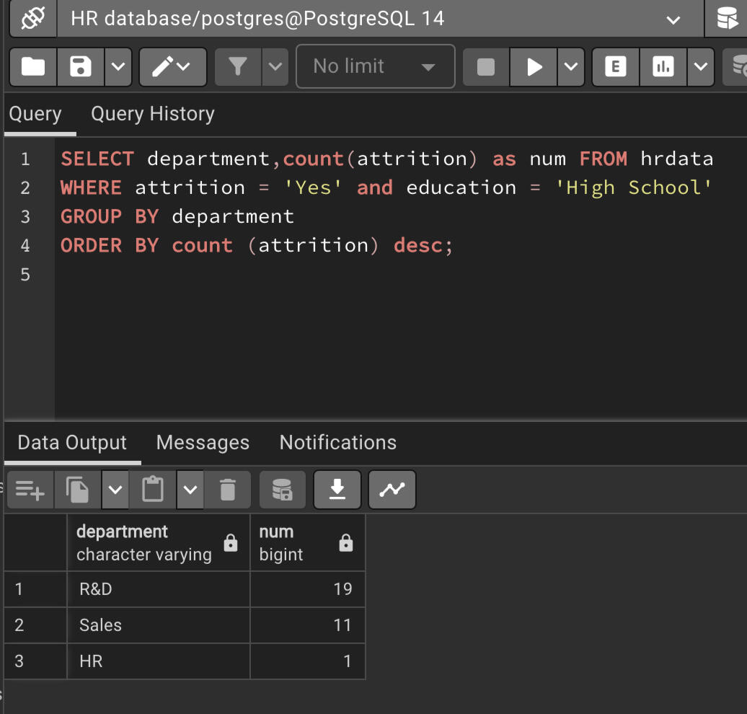Click the Add Row icon

(30, 490)
